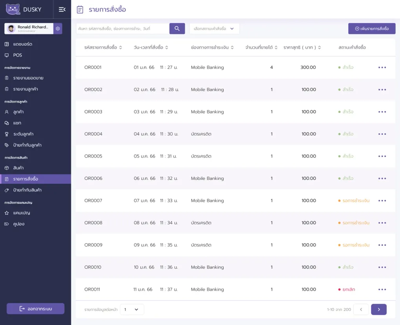Open actions menu for order OR0010
The width and height of the screenshot is (400, 325).
(x=382, y=267)
